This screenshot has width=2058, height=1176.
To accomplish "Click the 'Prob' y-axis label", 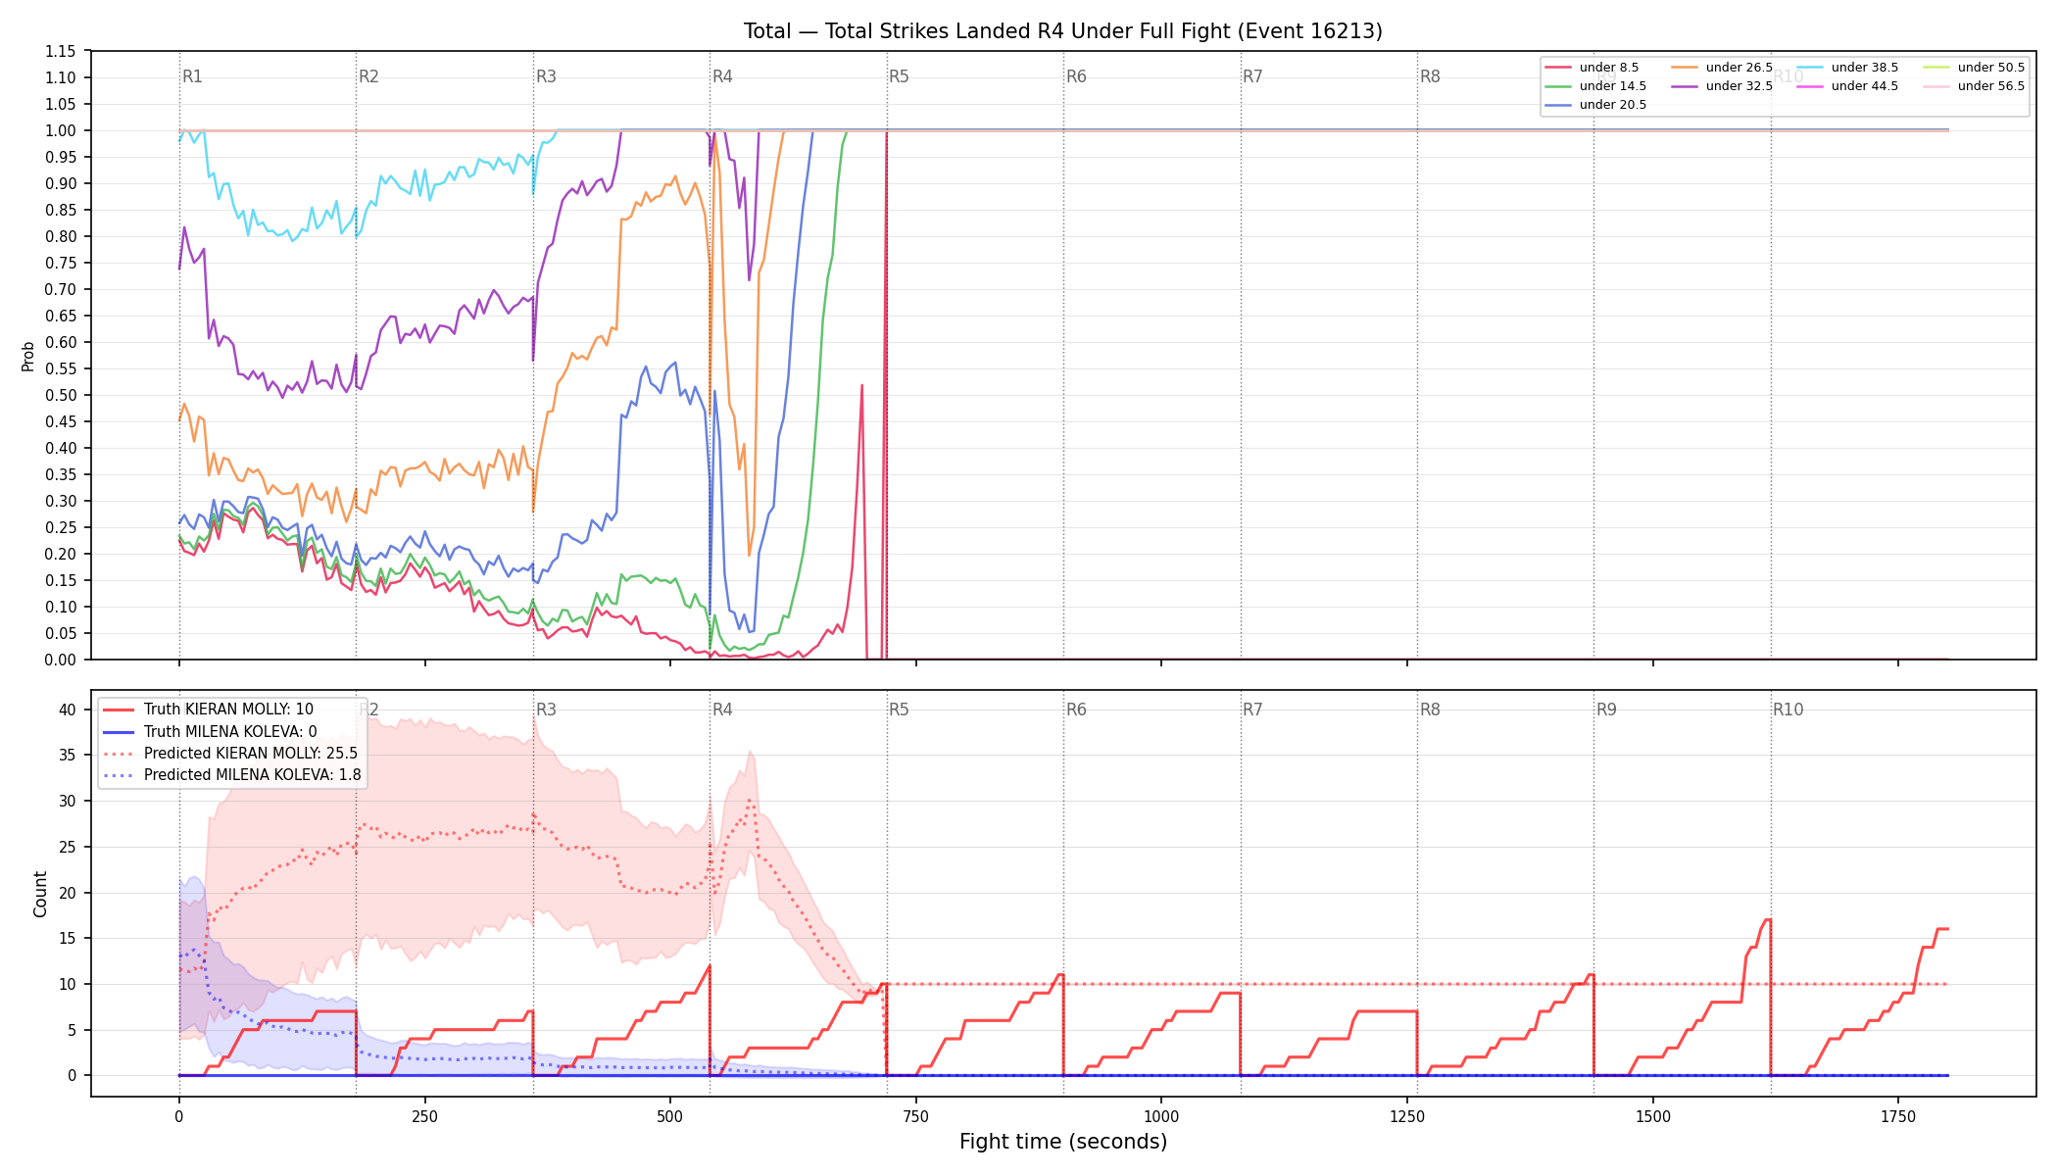I will [27, 356].
